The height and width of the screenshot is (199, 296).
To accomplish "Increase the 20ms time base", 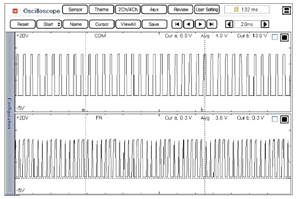I will point(265,24).
